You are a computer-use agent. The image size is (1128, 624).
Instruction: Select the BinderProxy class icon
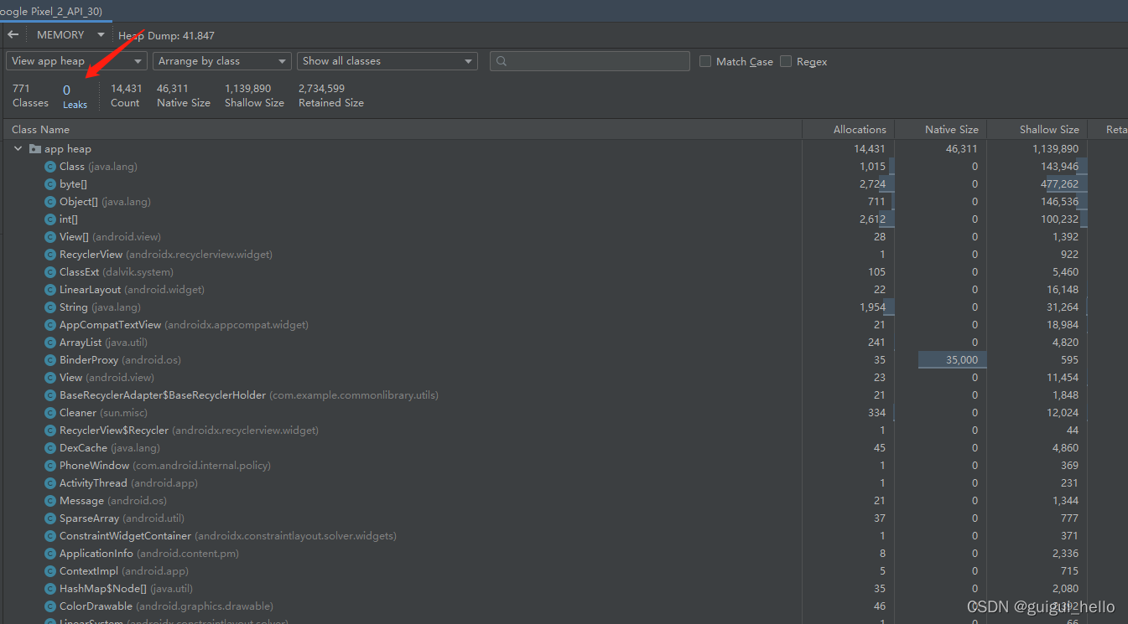50,360
